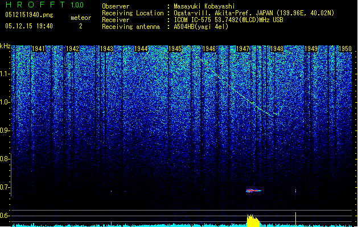Click the 1943 time marker
Viewport: 358px width, 227px height.
(106, 49)
